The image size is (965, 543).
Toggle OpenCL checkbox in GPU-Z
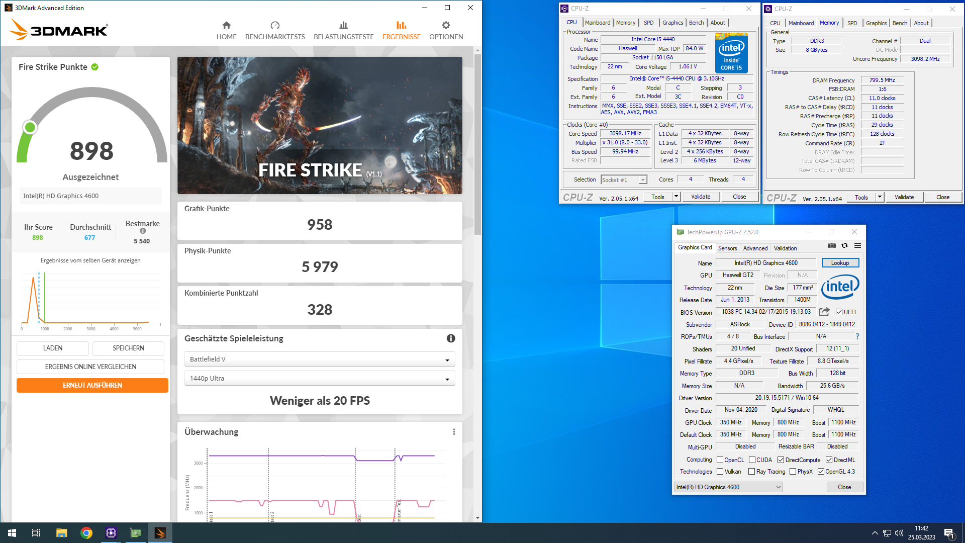[720, 460]
